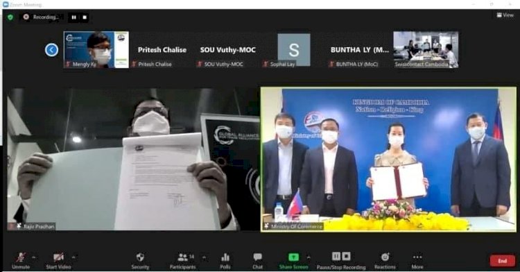Open the Polls icon
Image resolution: width=520 pixels, height=272 pixels.
pos(225,261)
